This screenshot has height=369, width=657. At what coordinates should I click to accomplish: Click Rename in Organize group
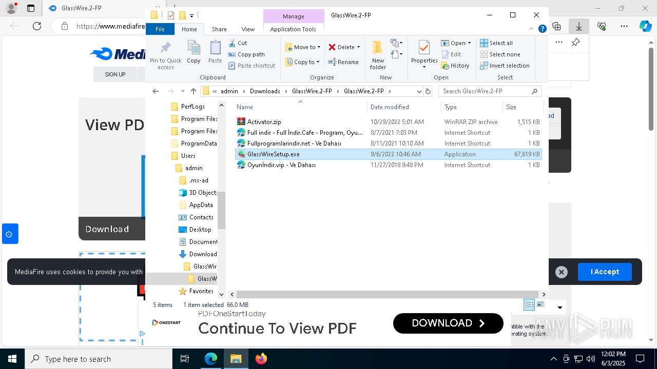pyautogui.click(x=343, y=62)
